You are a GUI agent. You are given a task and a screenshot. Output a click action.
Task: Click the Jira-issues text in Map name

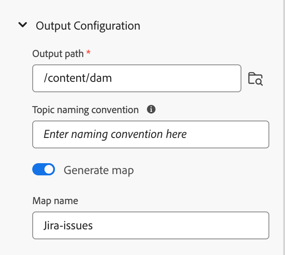coord(68,225)
